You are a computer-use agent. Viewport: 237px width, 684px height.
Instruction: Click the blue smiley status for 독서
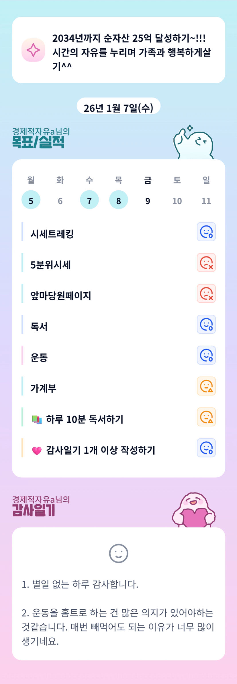[206, 324]
